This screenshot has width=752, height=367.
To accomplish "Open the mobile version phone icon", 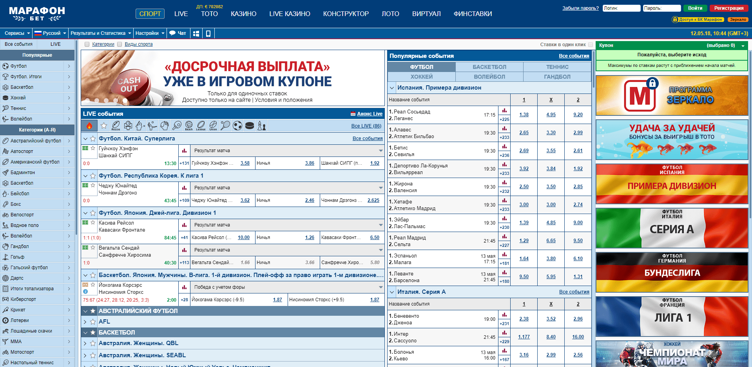I will (x=208, y=33).
